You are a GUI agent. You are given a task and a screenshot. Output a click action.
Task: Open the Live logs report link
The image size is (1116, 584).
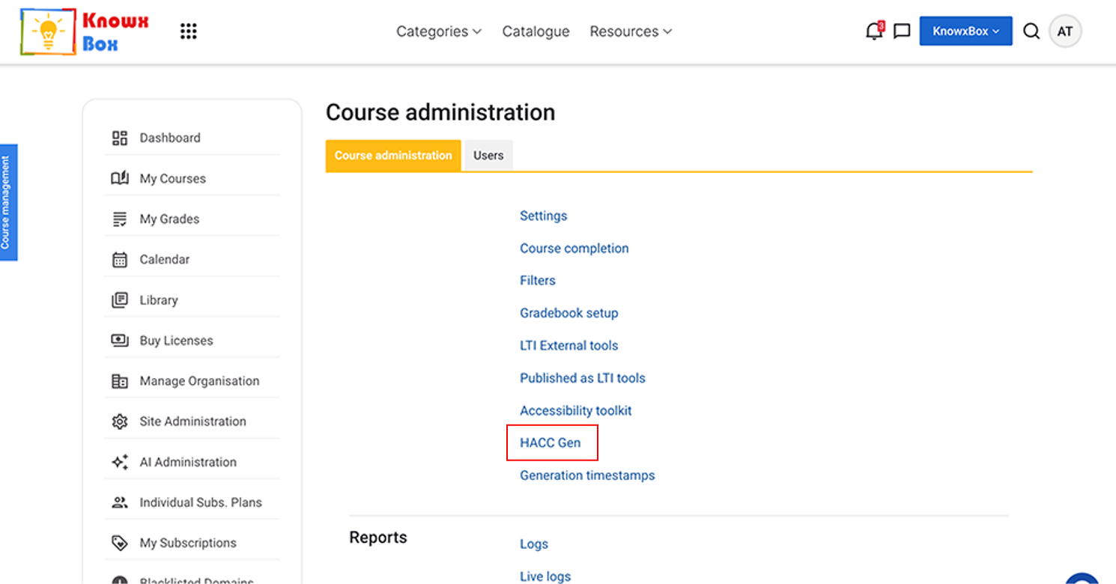(545, 577)
